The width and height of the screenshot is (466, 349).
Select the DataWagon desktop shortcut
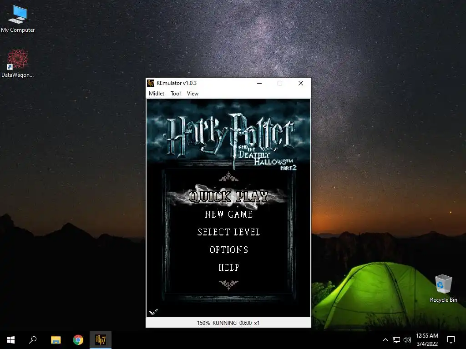click(x=18, y=64)
